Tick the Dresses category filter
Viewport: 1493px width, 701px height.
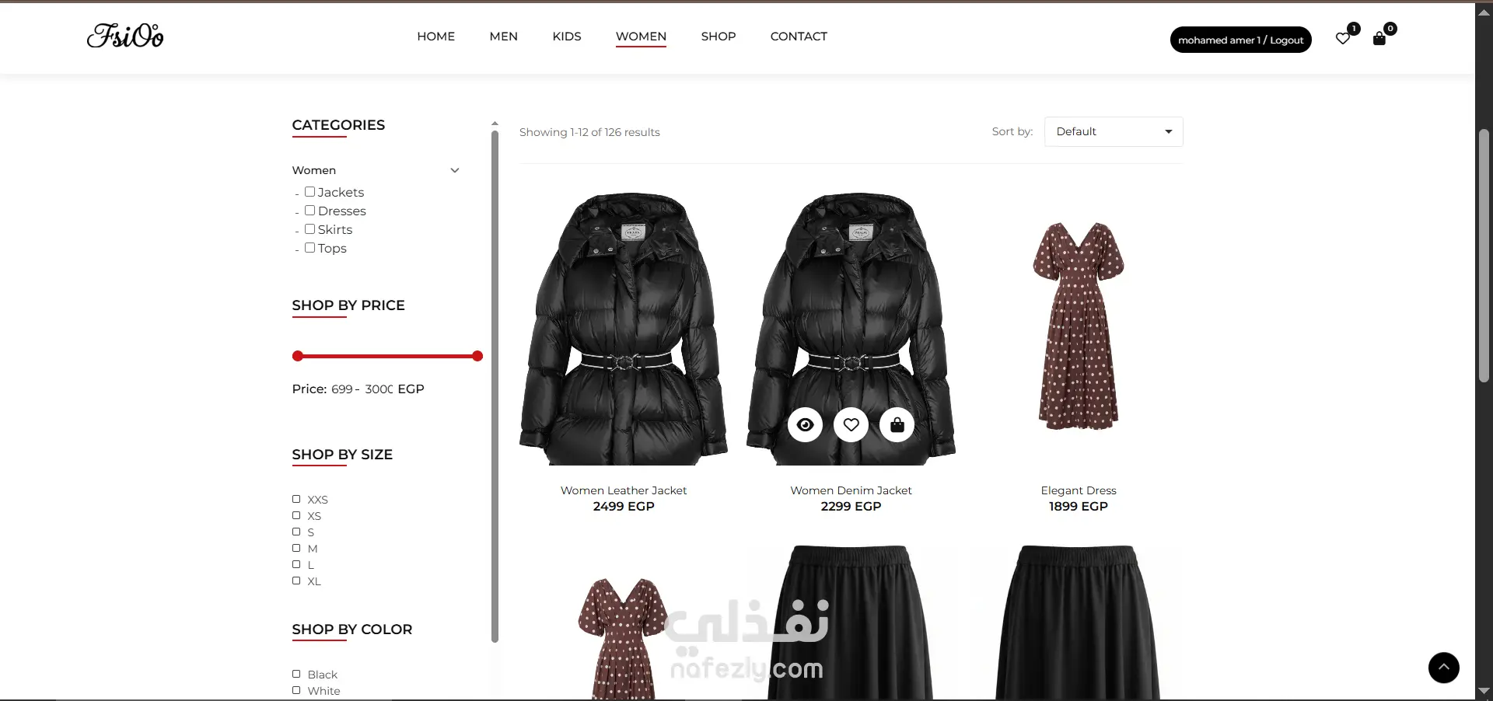point(309,210)
